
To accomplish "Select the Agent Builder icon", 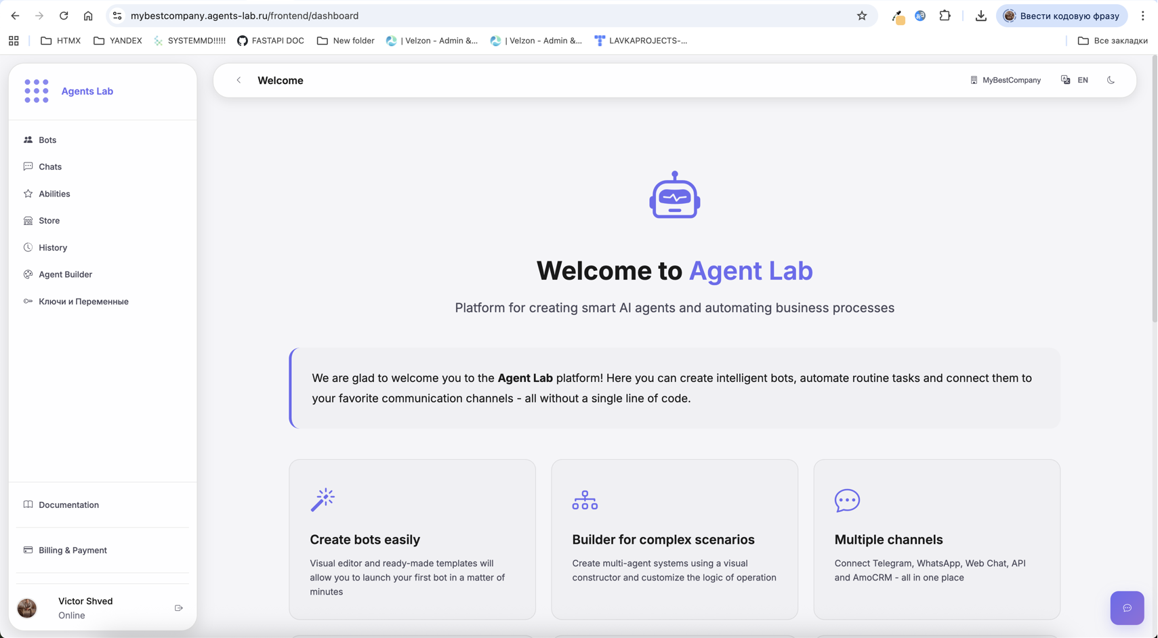I will pyautogui.click(x=28, y=274).
